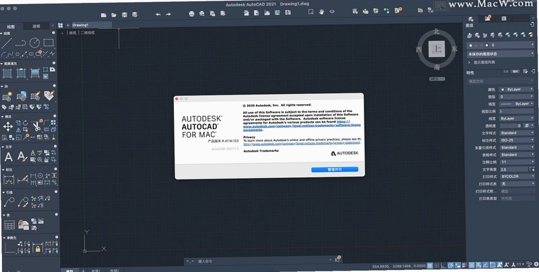
Task: Click the Print icon in toolbar
Action: tap(191, 13)
